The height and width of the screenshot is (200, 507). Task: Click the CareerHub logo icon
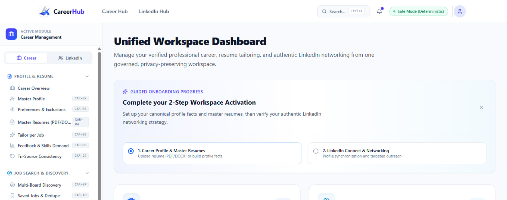coord(44,11)
